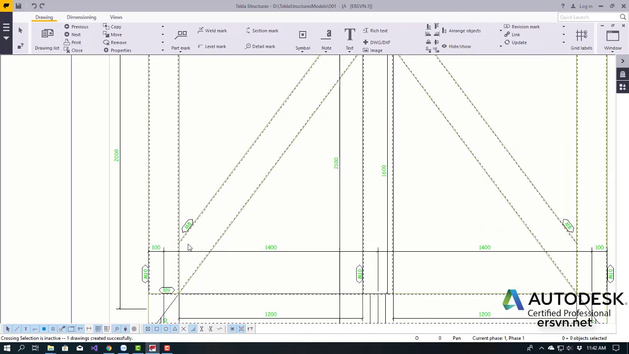
Task: Expand the right side pane arrow
Action: tap(623, 61)
